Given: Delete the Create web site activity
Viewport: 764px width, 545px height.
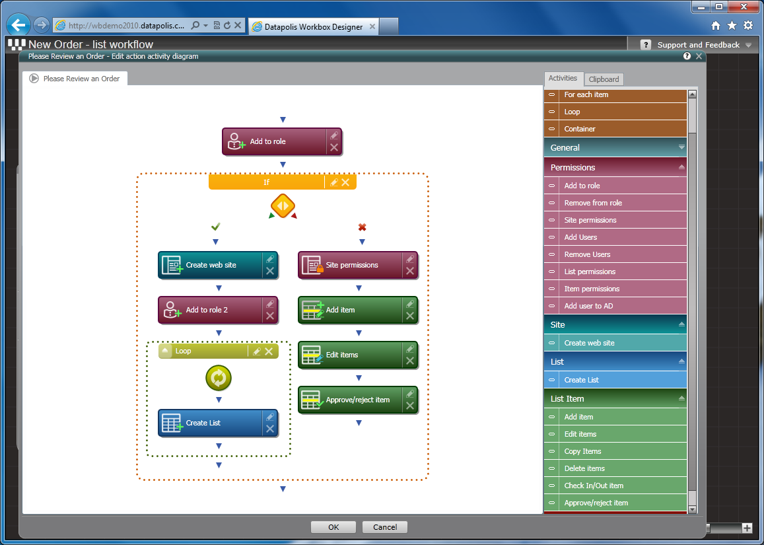Looking at the screenshot, I should pyautogui.click(x=270, y=271).
